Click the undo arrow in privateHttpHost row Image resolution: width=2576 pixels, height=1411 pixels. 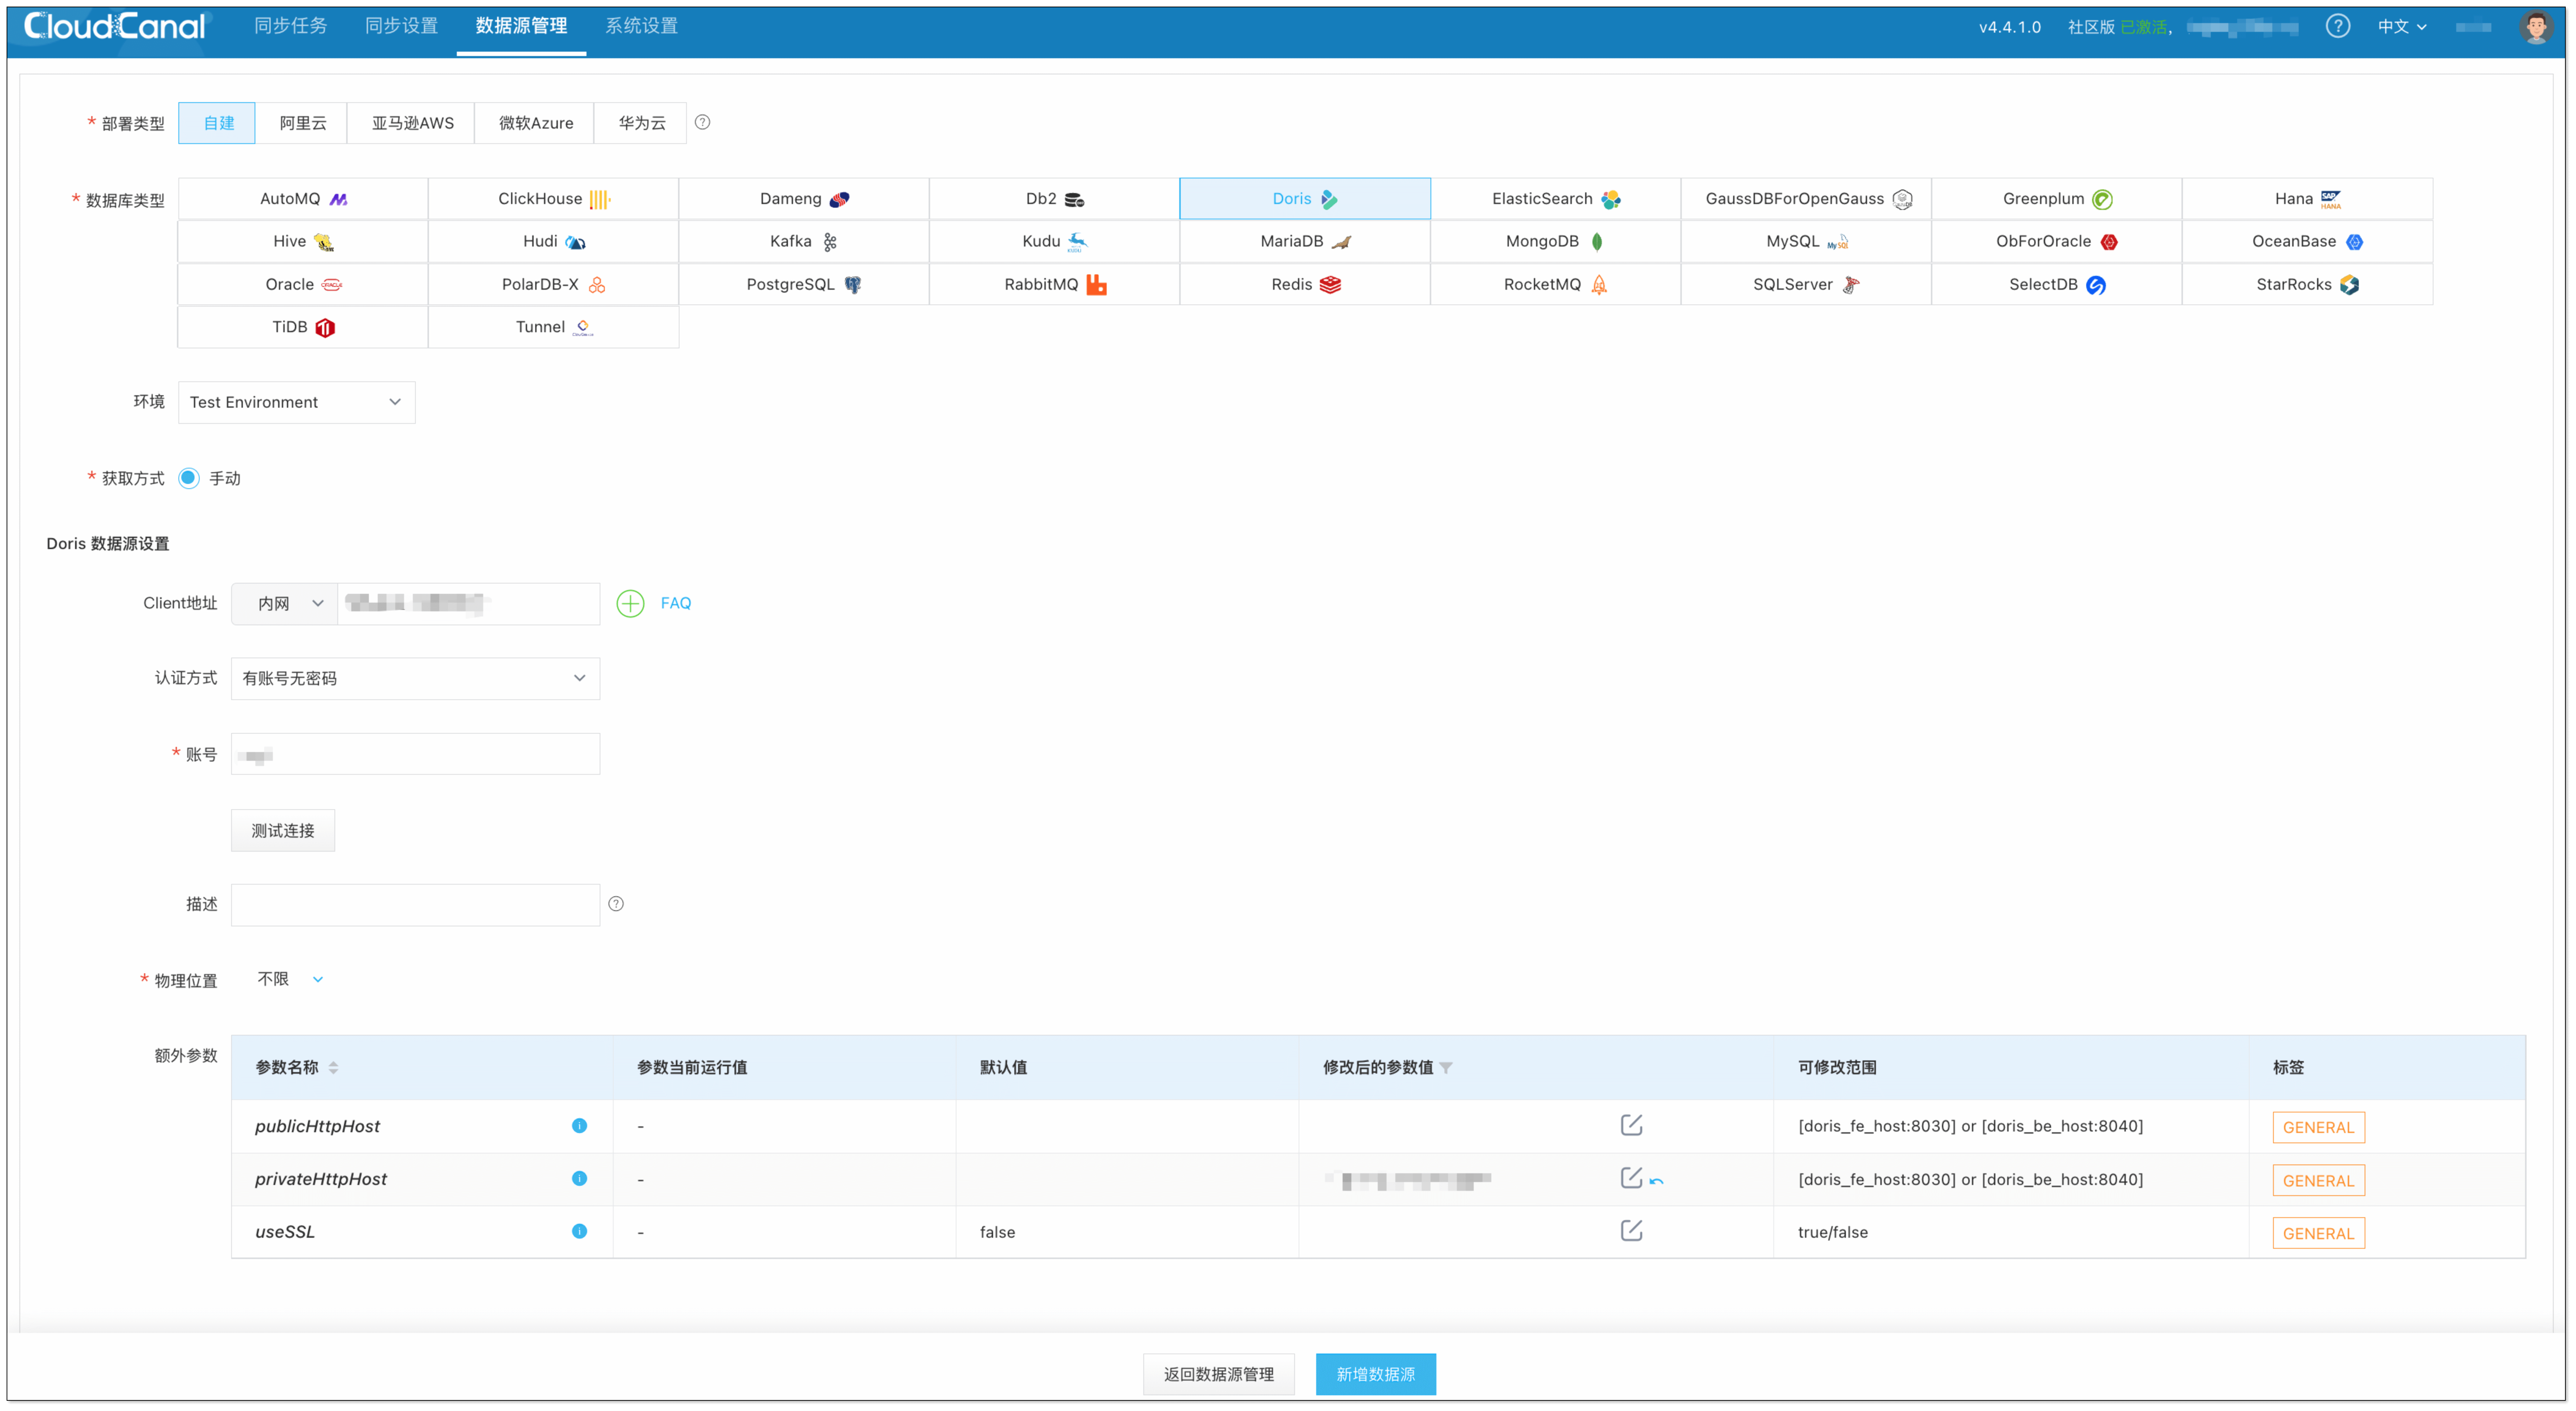pos(1657,1181)
